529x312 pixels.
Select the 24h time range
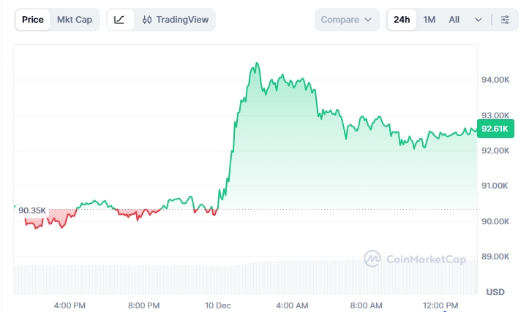[402, 20]
